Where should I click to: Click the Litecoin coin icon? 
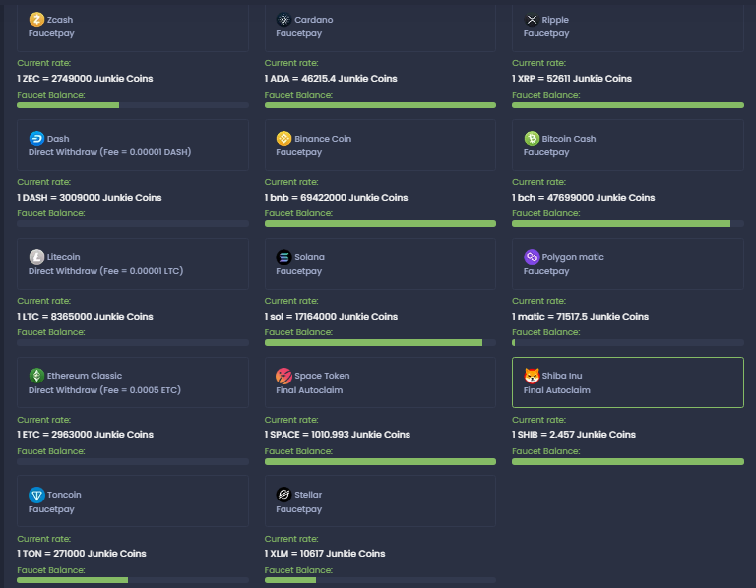tap(36, 257)
